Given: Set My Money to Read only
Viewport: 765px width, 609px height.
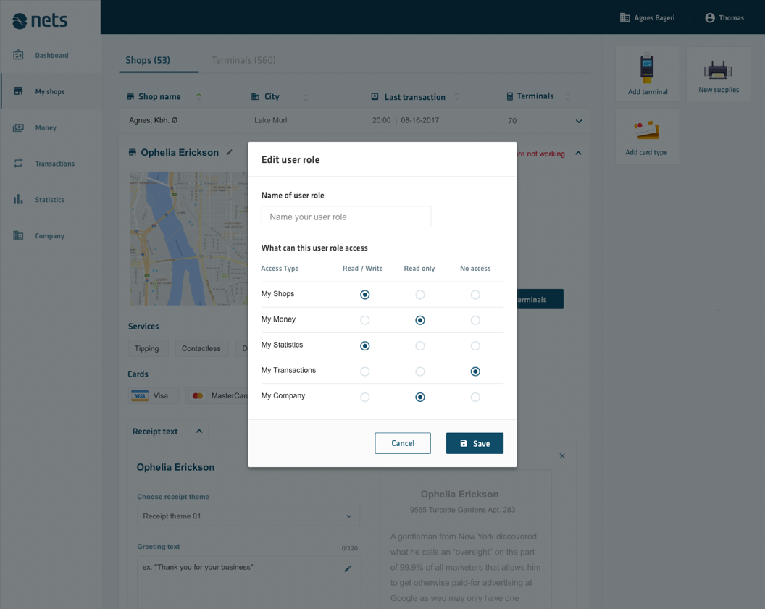Looking at the screenshot, I should (420, 320).
